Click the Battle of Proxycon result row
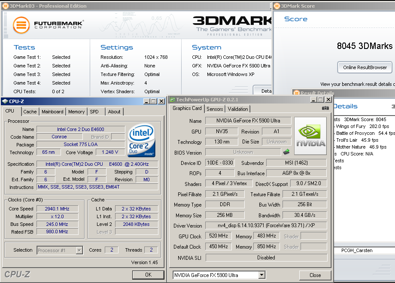 click(x=365, y=133)
